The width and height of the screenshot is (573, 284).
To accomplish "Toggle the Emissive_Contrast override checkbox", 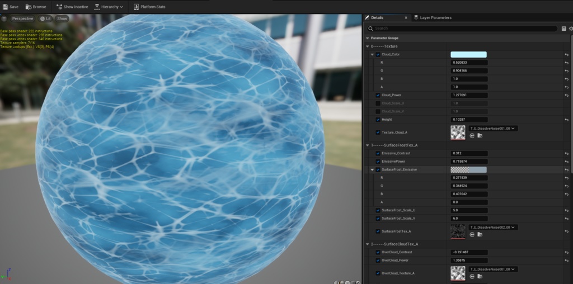I will [378, 153].
